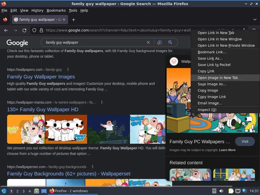The width and height of the screenshot is (260, 195).
Task: Click the Visit button in image panel
Action: (x=245, y=141)
